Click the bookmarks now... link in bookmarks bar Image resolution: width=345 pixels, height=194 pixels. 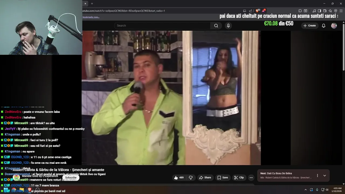[x=91, y=17]
